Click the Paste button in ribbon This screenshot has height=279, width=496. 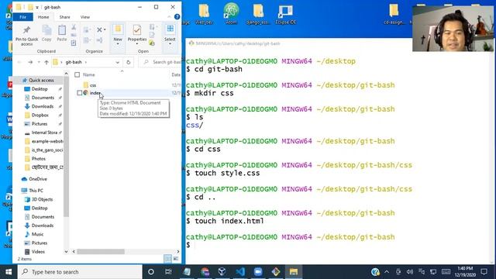(62, 33)
